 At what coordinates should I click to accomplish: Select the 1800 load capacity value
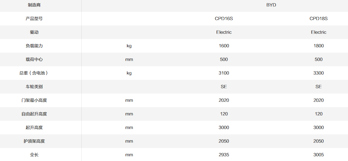(319, 46)
